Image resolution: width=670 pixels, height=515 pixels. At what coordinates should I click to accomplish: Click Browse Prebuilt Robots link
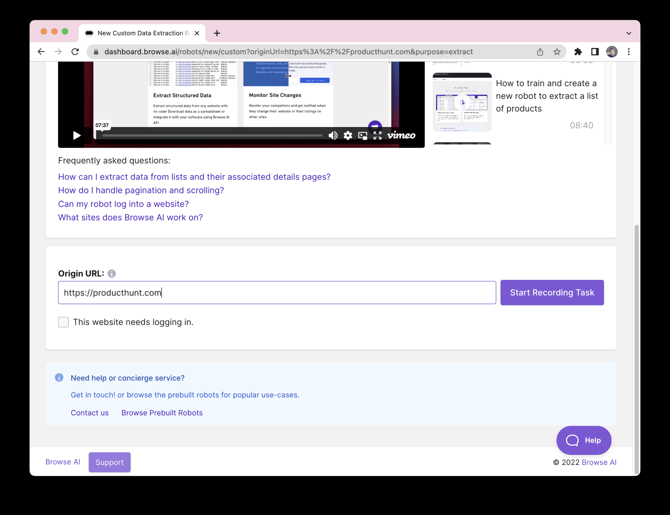tap(162, 412)
